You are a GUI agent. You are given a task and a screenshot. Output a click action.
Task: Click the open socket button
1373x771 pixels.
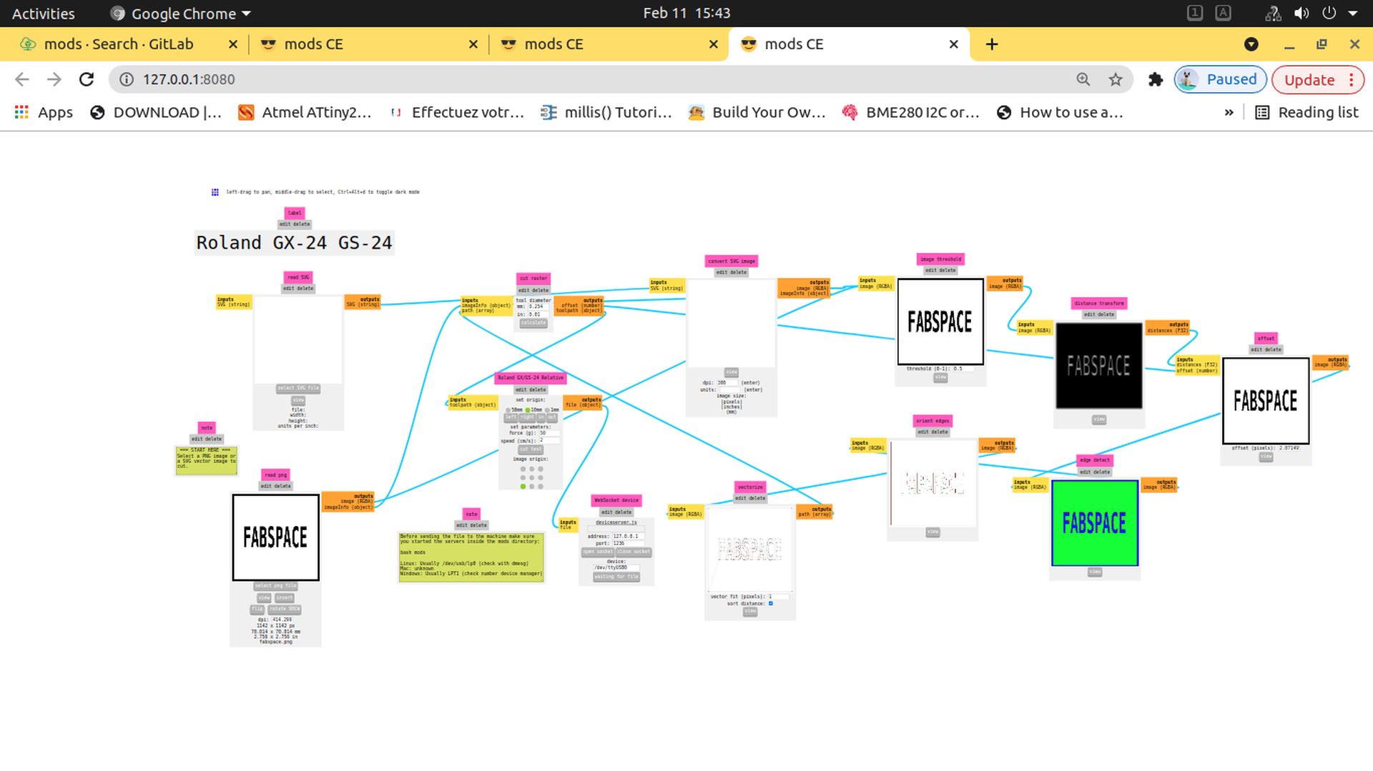pyautogui.click(x=598, y=552)
